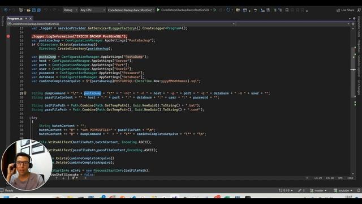The image size is (362, 204).
Task: Open the Git Changes side tab
Action: (359, 87)
